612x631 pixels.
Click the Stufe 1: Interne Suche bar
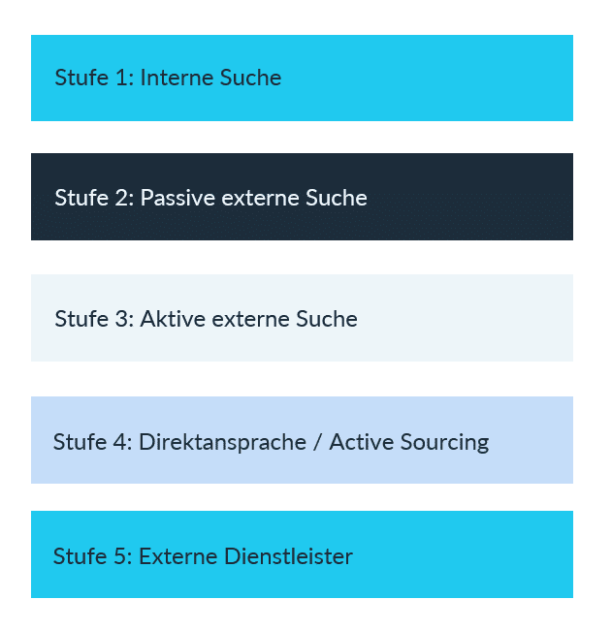(302, 79)
